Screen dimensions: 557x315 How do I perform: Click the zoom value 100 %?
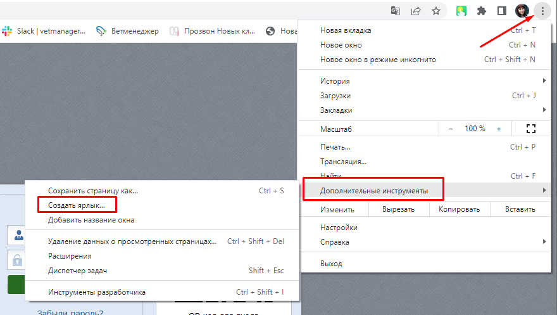(475, 129)
